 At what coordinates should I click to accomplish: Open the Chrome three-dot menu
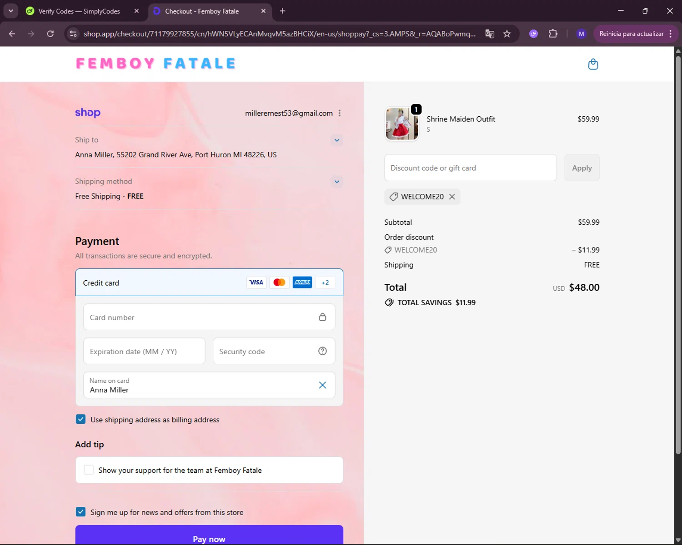pyautogui.click(x=671, y=34)
